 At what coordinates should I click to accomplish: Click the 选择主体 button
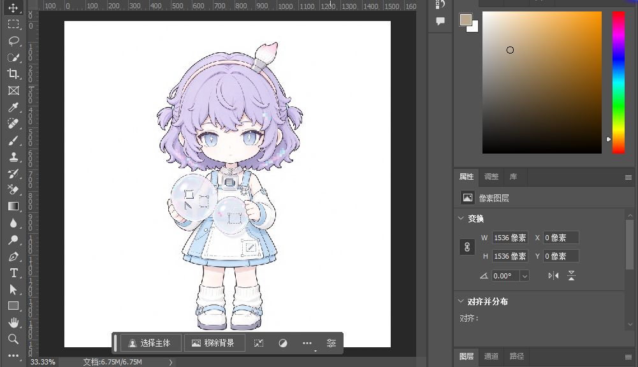click(150, 343)
